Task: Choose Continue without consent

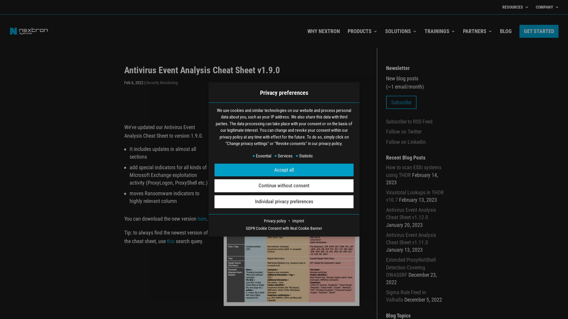Action: (284, 186)
